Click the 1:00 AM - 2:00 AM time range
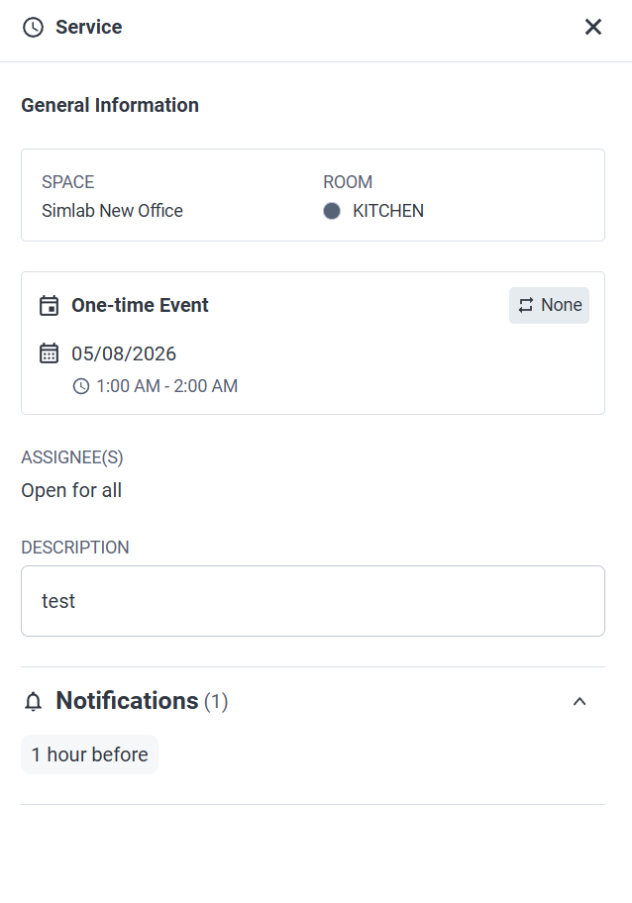This screenshot has width=632, height=903. (x=167, y=386)
